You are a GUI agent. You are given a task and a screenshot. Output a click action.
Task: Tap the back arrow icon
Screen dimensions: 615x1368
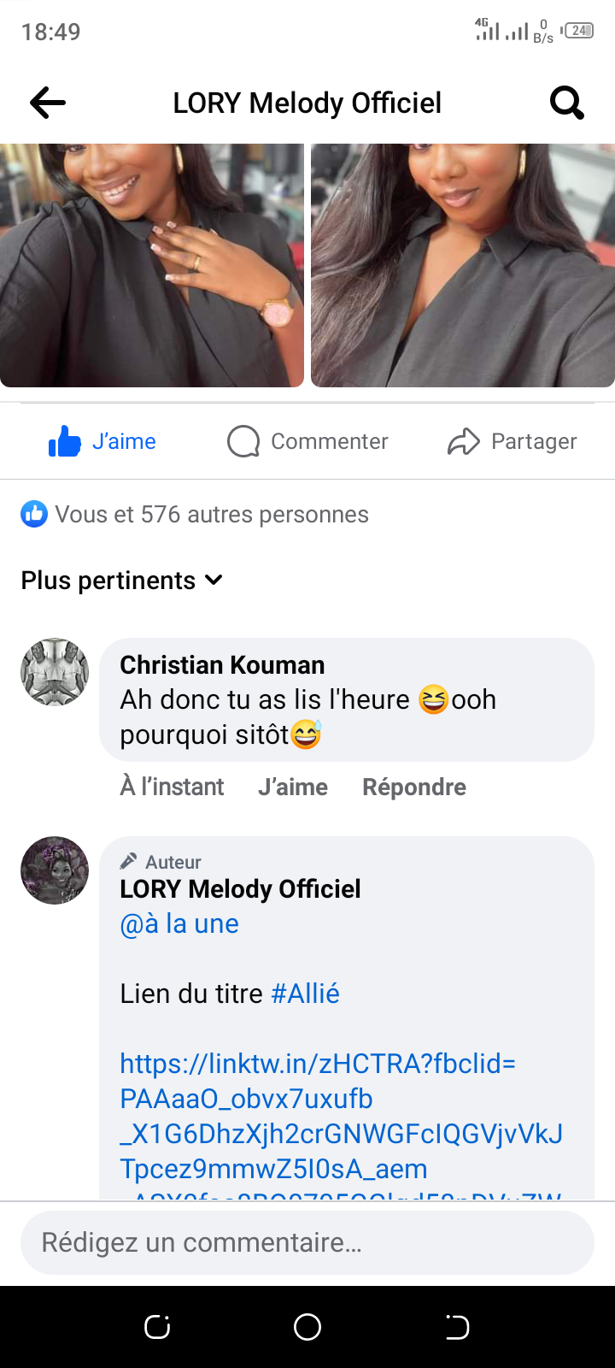click(x=48, y=103)
